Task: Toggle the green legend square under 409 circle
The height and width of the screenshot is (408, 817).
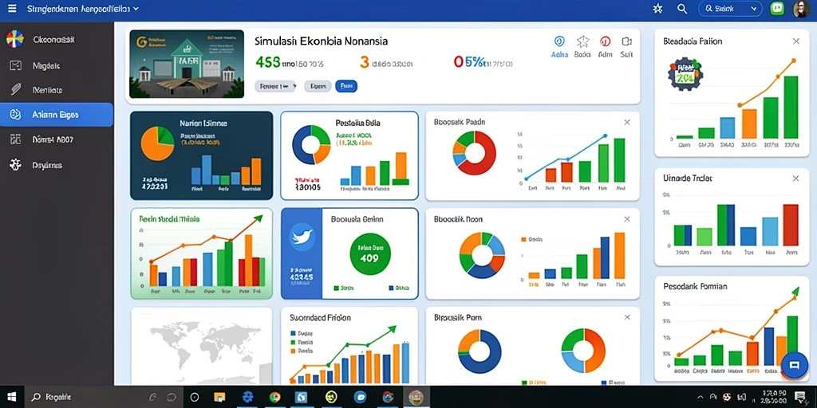Action: click(336, 287)
